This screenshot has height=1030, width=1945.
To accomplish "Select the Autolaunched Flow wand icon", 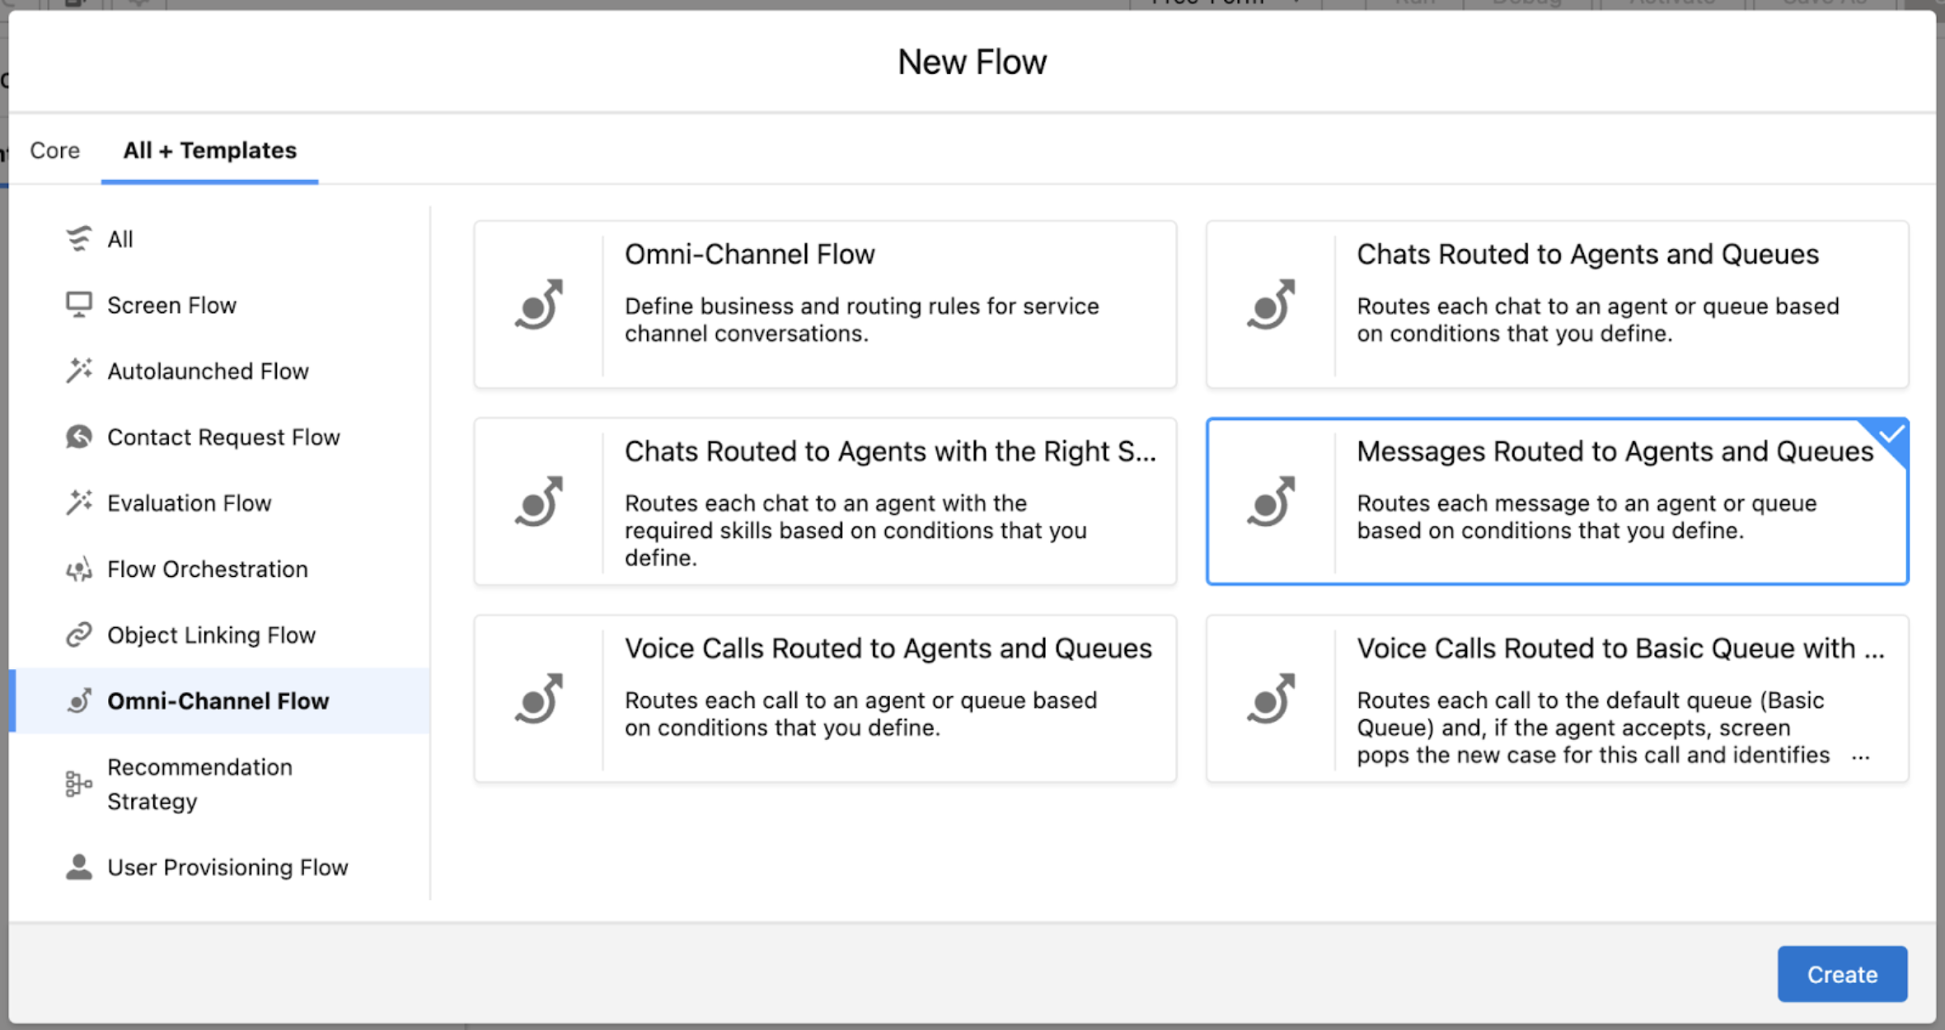I will [78, 371].
